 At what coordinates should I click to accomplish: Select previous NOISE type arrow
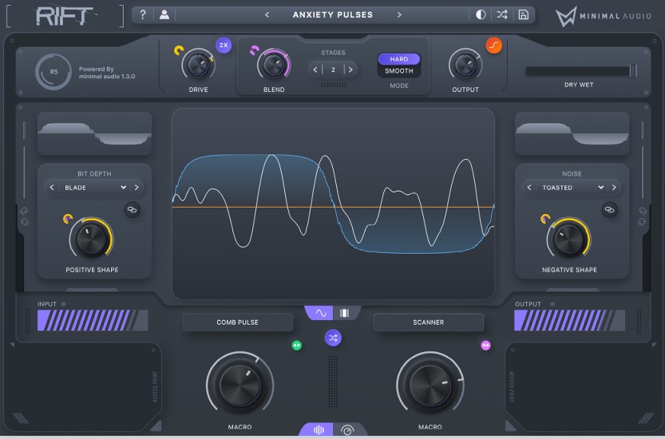coord(529,188)
